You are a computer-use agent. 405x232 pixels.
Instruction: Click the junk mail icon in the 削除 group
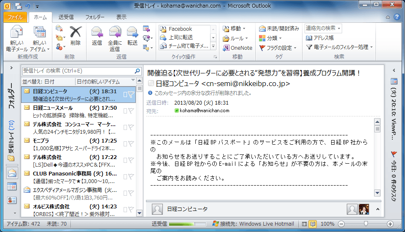pyautogui.click(x=59, y=47)
